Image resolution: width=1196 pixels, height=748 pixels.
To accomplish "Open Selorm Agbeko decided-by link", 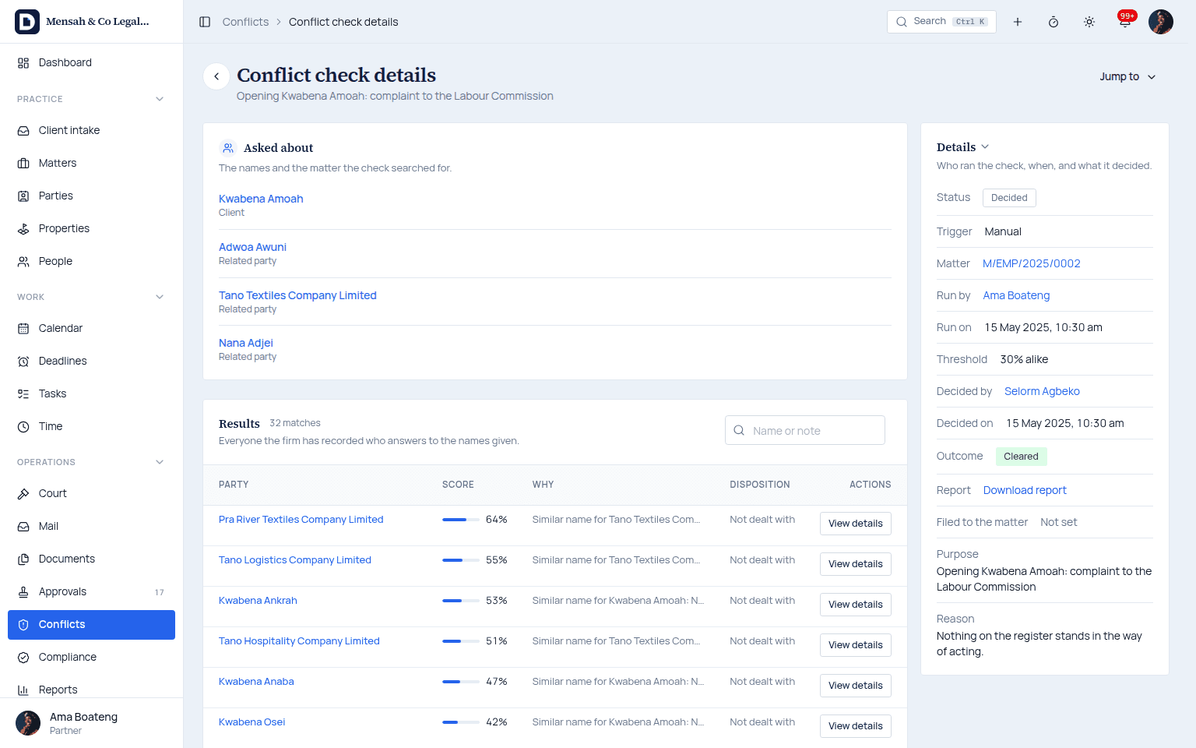I will click(x=1042, y=391).
